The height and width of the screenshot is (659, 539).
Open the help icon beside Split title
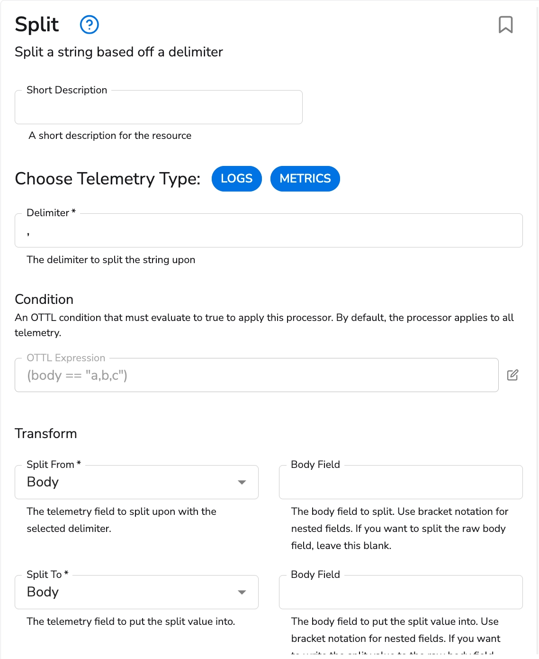pos(89,25)
